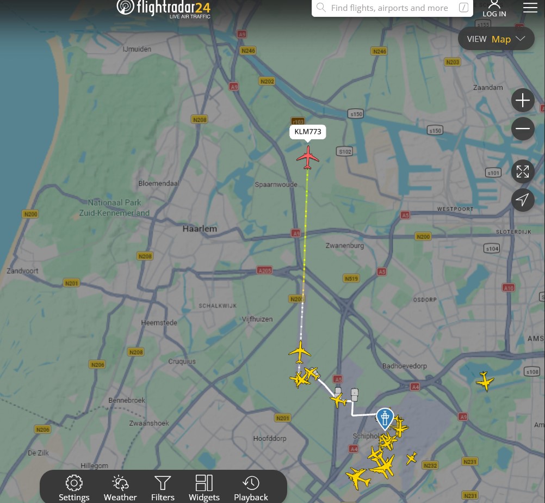Click the KLM773 flight label
Screen dimensions: 545x503
tap(308, 132)
